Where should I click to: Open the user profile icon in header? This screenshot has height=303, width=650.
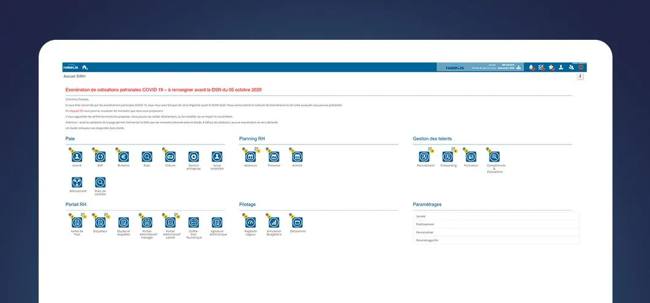[561, 67]
